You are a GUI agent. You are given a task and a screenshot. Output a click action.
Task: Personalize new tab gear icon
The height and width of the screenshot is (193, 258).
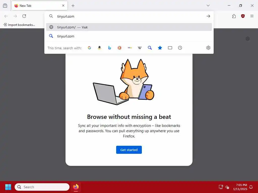pyautogui.click(x=248, y=39)
